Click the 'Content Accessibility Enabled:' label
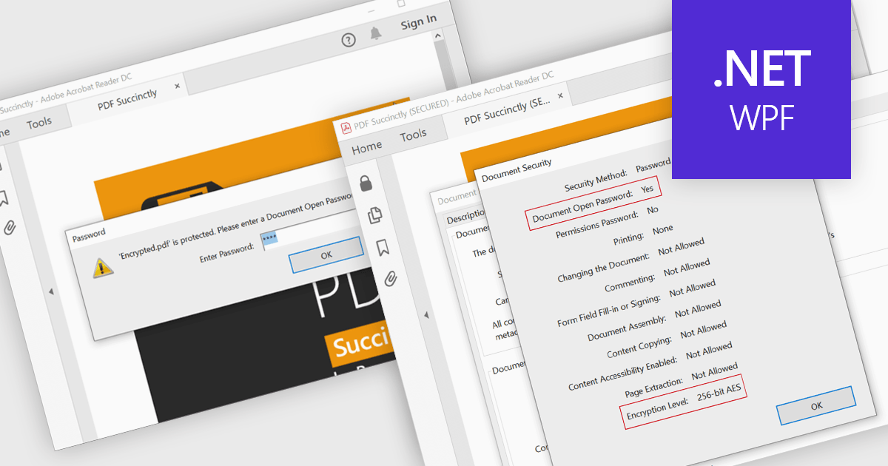The width and height of the screenshot is (888, 466). (624, 374)
